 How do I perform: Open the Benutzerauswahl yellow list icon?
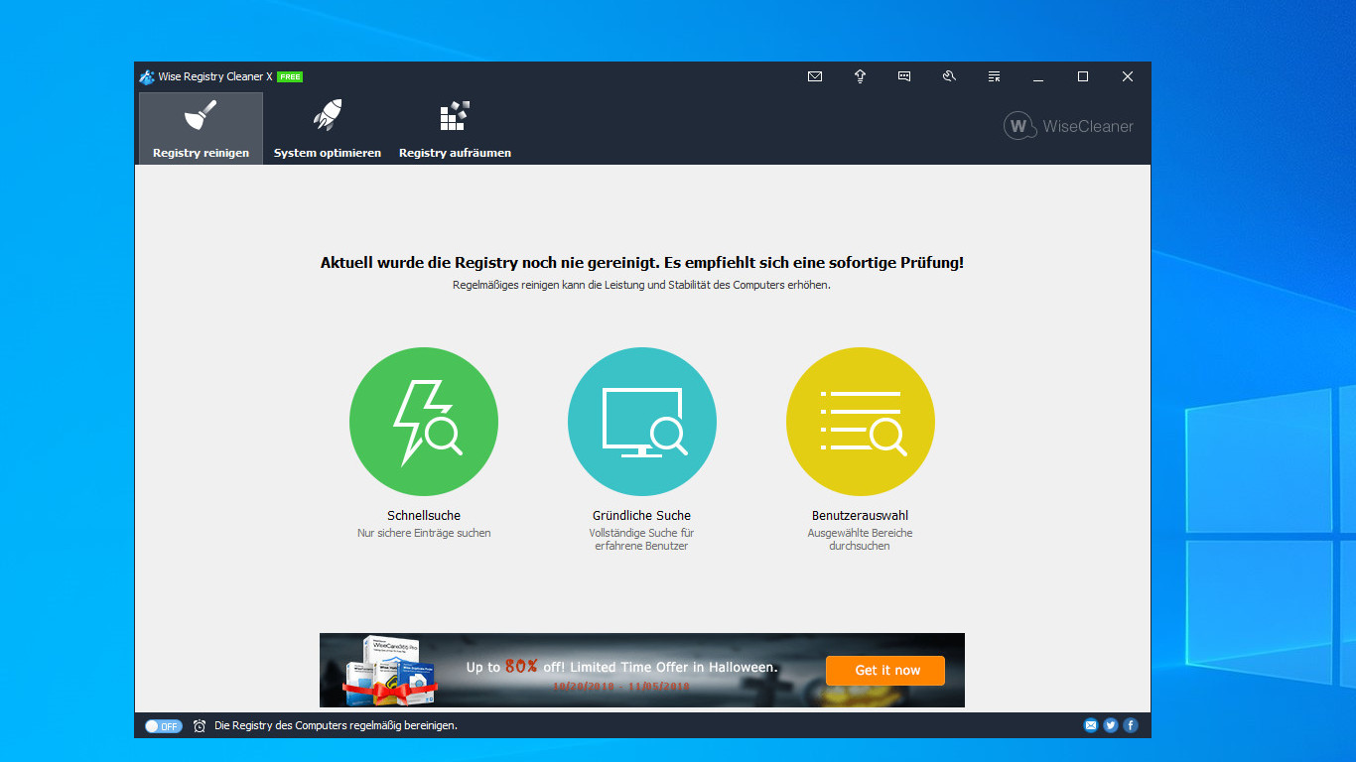(861, 422)
